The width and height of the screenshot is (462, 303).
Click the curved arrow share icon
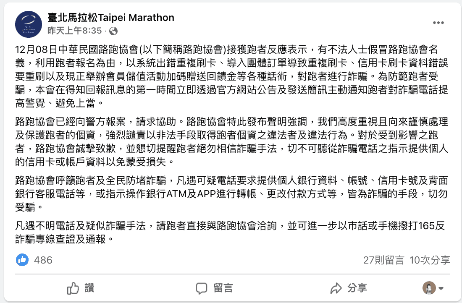tap(336, 288)
